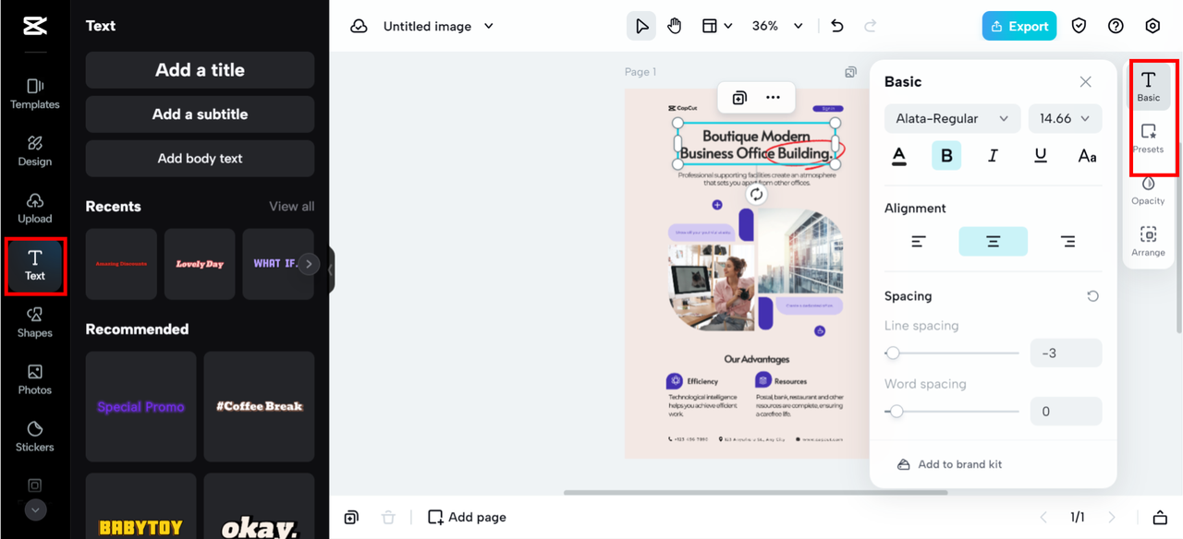Pick the Amazing Discounts recent text style
Image resolution: width=1183 pixels, height=539 pixels.
click(121, 264)
